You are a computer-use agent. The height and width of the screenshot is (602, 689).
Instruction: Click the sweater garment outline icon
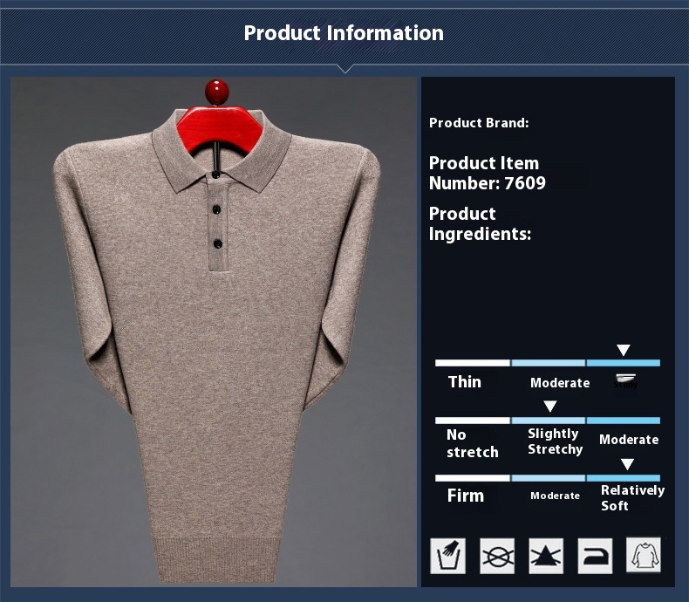coord(644,555)
